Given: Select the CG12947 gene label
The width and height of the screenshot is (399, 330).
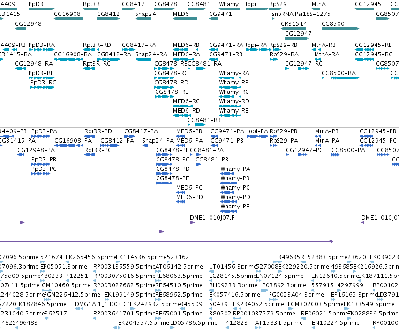Looking at the screenshot, I should [298, 34].
